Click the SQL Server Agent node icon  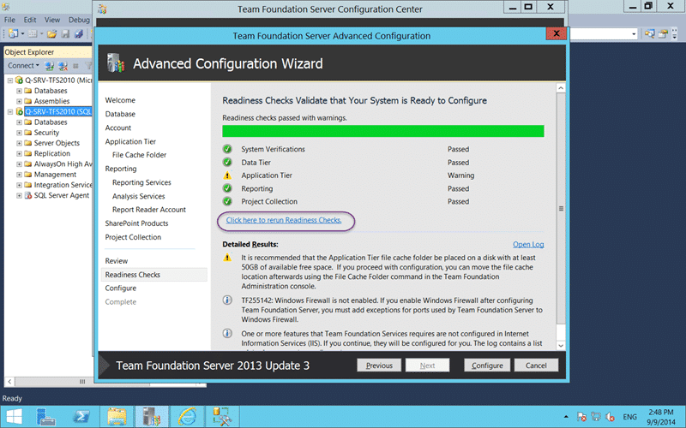[x=28, y=195]
